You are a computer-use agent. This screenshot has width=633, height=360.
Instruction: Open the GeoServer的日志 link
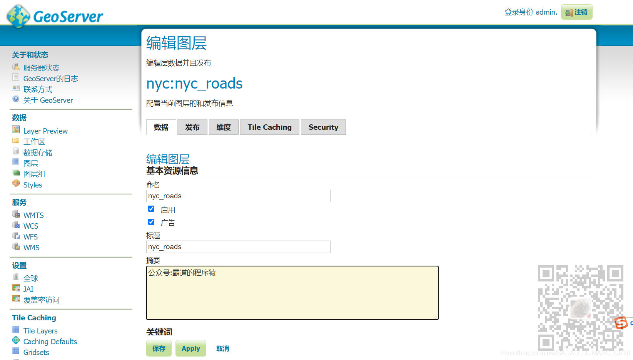[x=51, y=79]
